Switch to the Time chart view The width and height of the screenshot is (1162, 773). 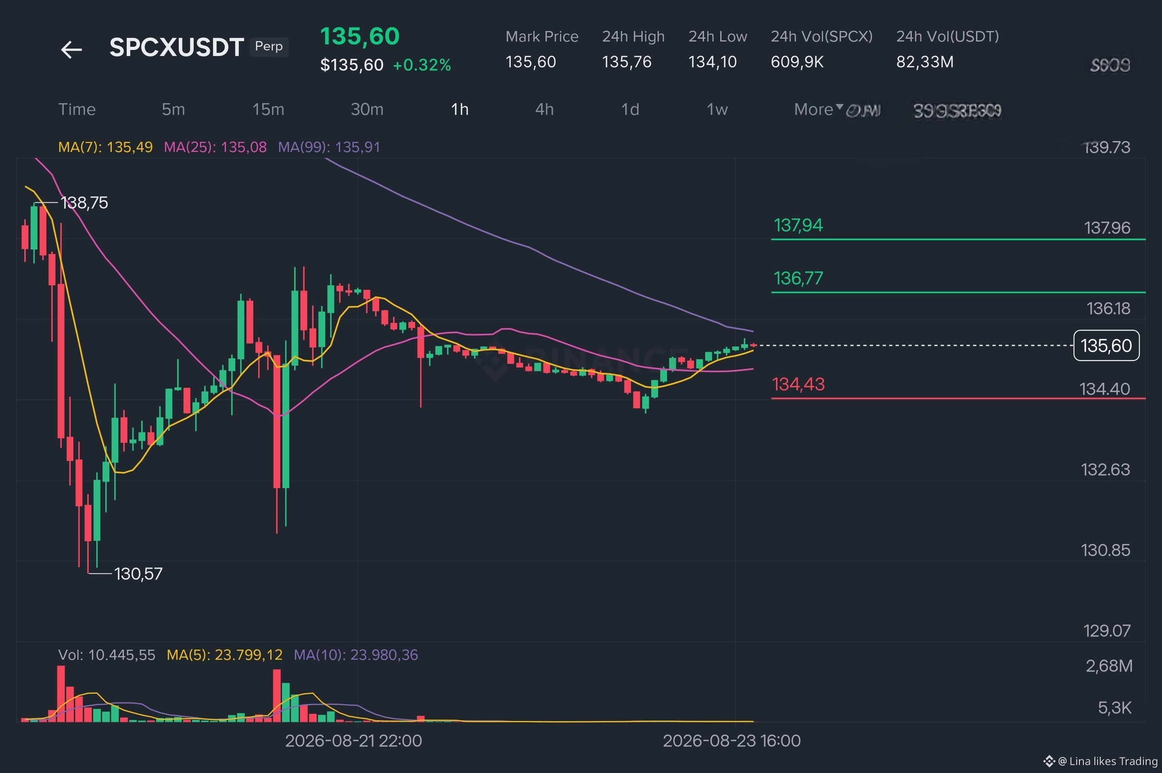(77, 109)
